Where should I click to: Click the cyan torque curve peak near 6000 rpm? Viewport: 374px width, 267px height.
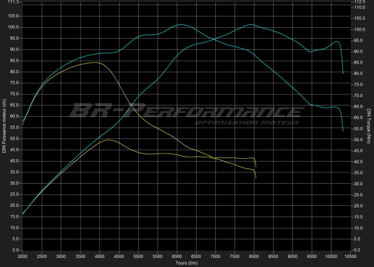tap(181, 25)
